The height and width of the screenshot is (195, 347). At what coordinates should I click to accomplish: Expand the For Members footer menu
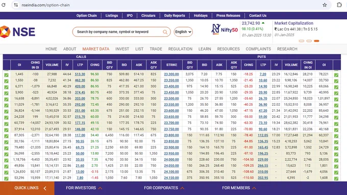239,188
